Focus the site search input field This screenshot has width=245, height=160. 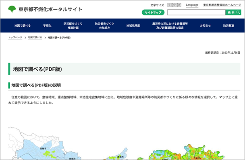[196, 13]
